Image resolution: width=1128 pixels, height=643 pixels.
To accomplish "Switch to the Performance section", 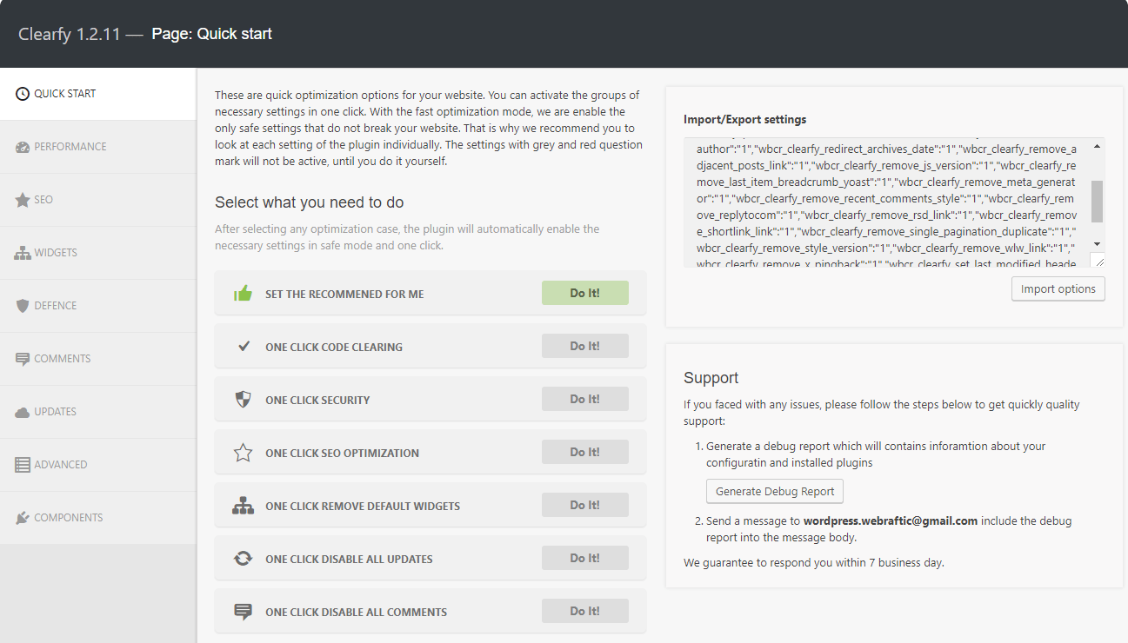I will click(98, 147).
